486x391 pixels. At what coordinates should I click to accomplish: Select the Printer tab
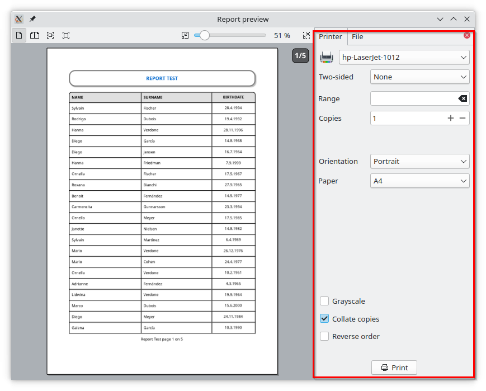point(331,37)
